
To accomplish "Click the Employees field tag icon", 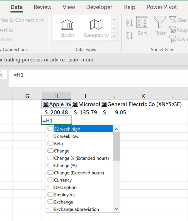I will [x=50, y=194].
